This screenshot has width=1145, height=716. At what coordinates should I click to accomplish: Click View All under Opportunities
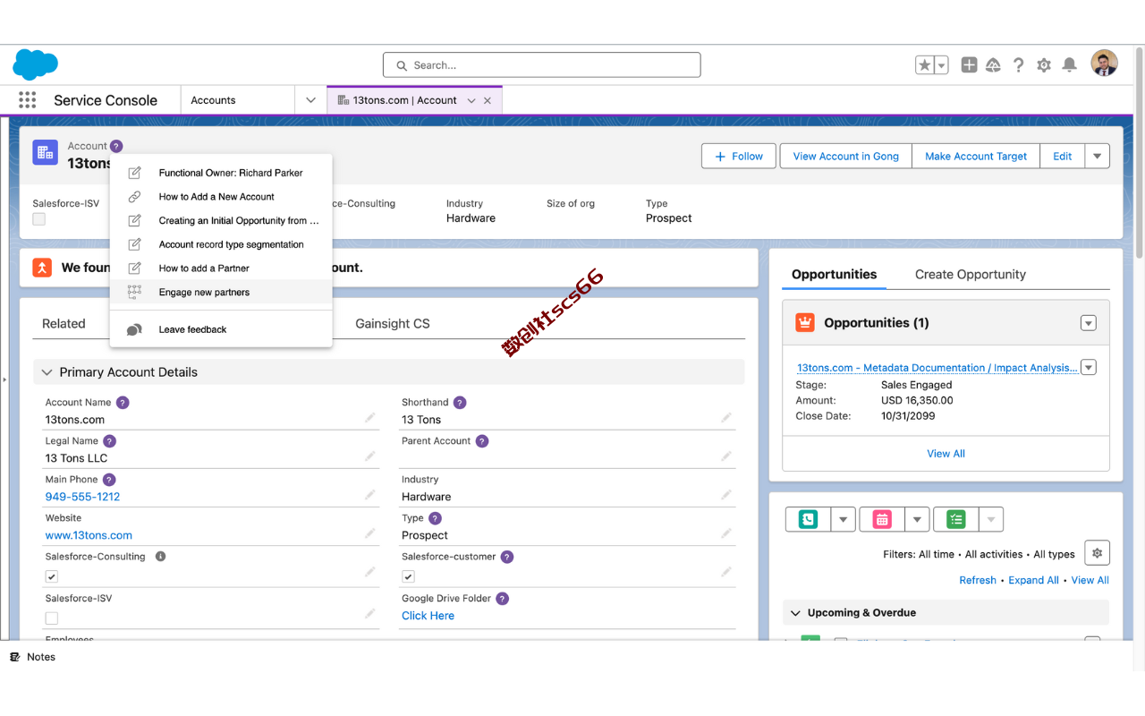click(x=946, y=454)
